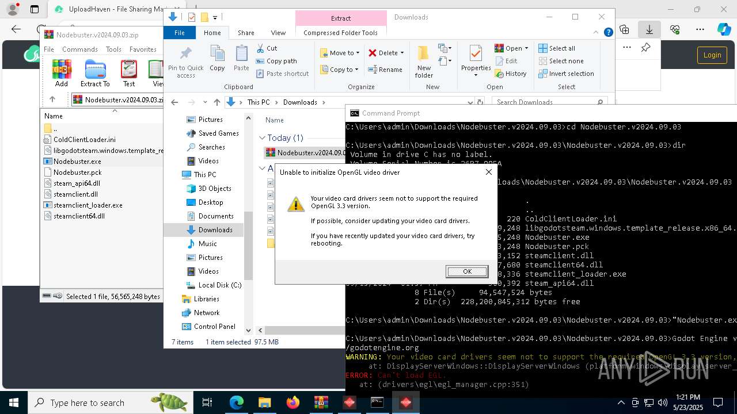The image size is (737, 414).
Task: Open Microsoft Edge from the taskbar
Action: point(237,402)
